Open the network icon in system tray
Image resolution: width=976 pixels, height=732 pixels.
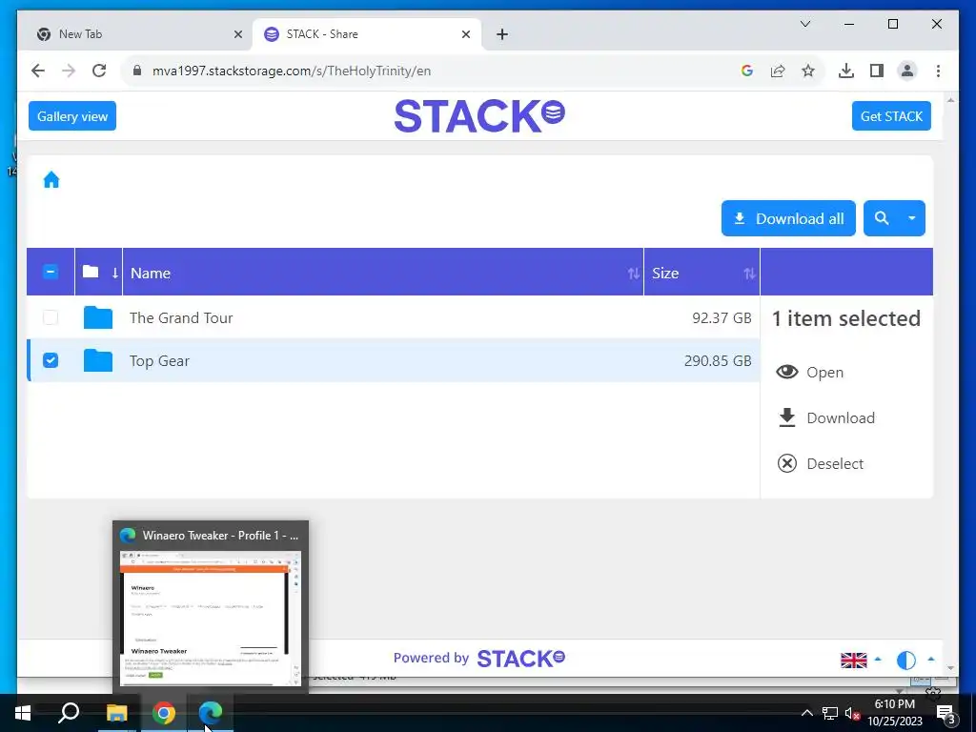[x=830, y=713]
